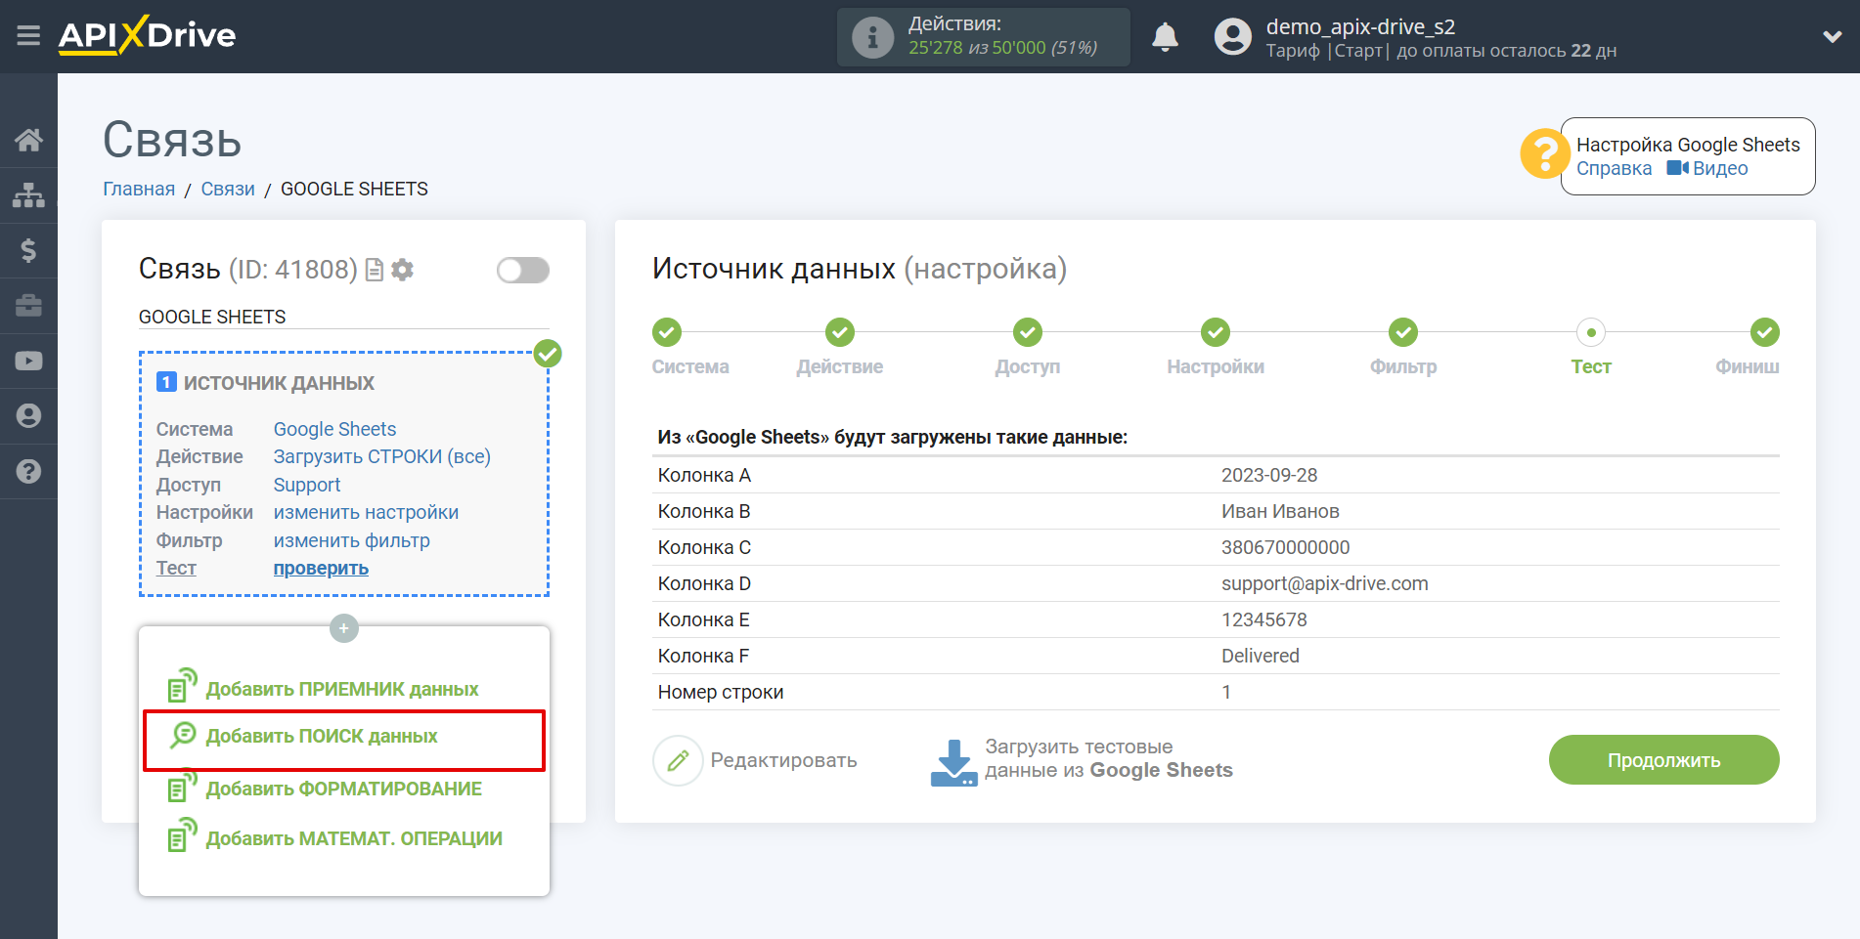
Task: Open connections sitemap sidebar icon
Action: click(x=28, y=195)
